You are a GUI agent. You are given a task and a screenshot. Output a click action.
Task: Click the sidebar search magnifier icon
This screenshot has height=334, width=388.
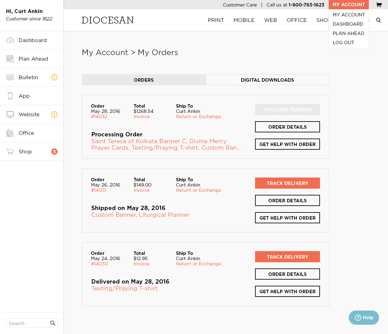click(53, 323)
